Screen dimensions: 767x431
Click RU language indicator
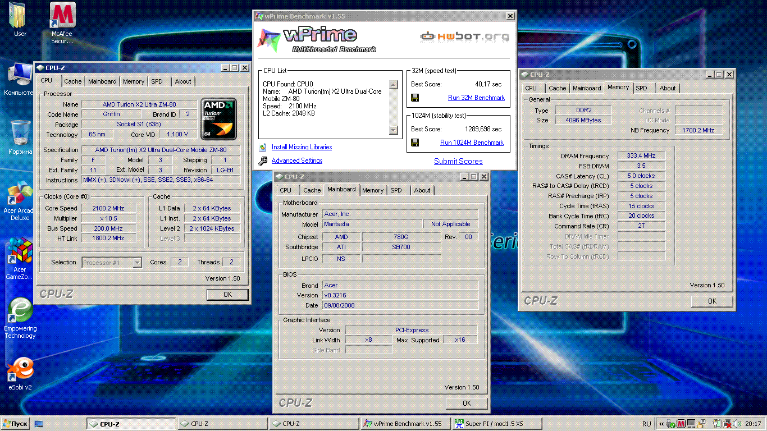(x=646, y=424)
